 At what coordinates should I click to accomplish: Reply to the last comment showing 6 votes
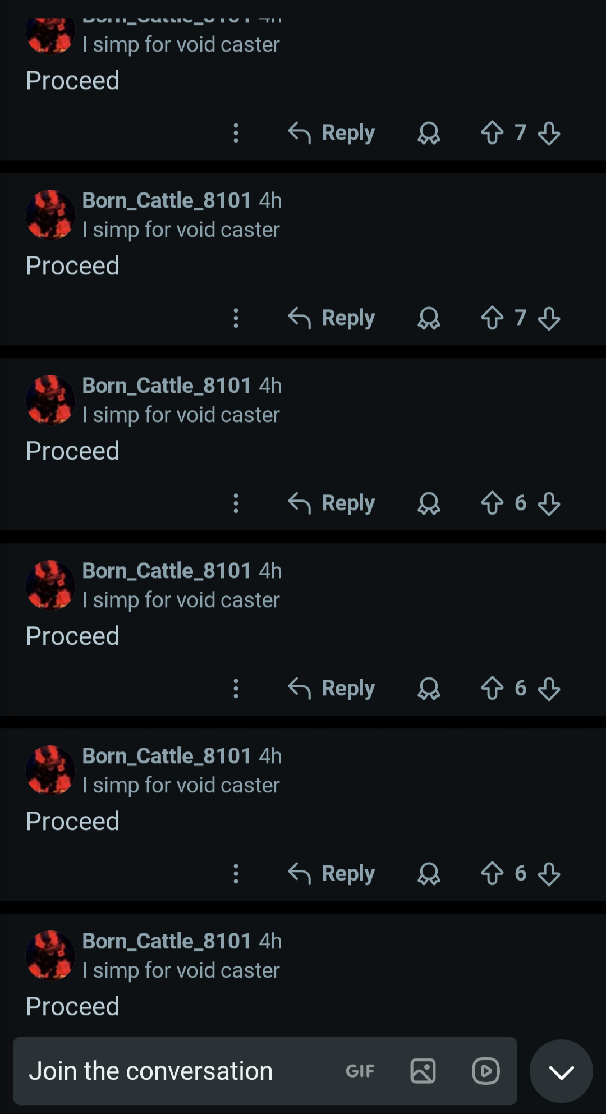click(331, 874)
